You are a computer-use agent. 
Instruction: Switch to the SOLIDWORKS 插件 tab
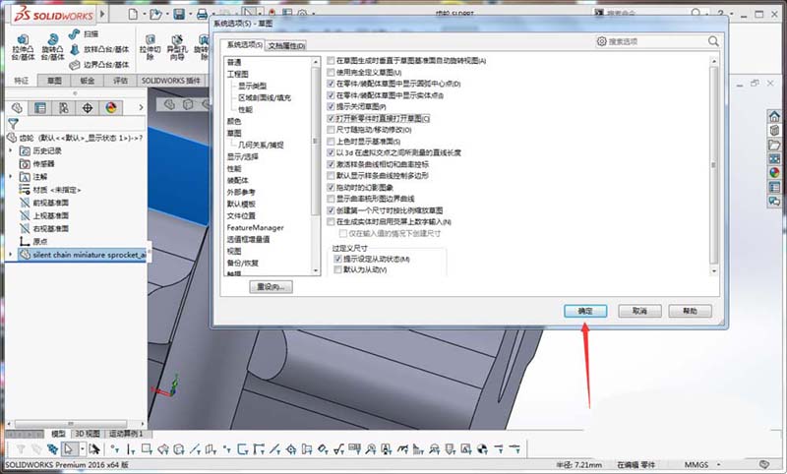pos(170,81)
